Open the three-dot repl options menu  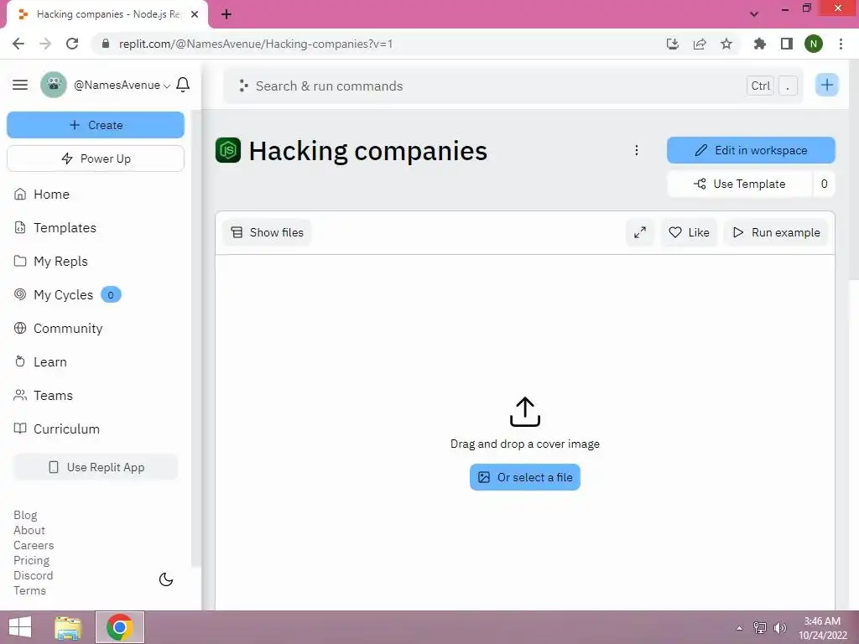tap(636, 150)
